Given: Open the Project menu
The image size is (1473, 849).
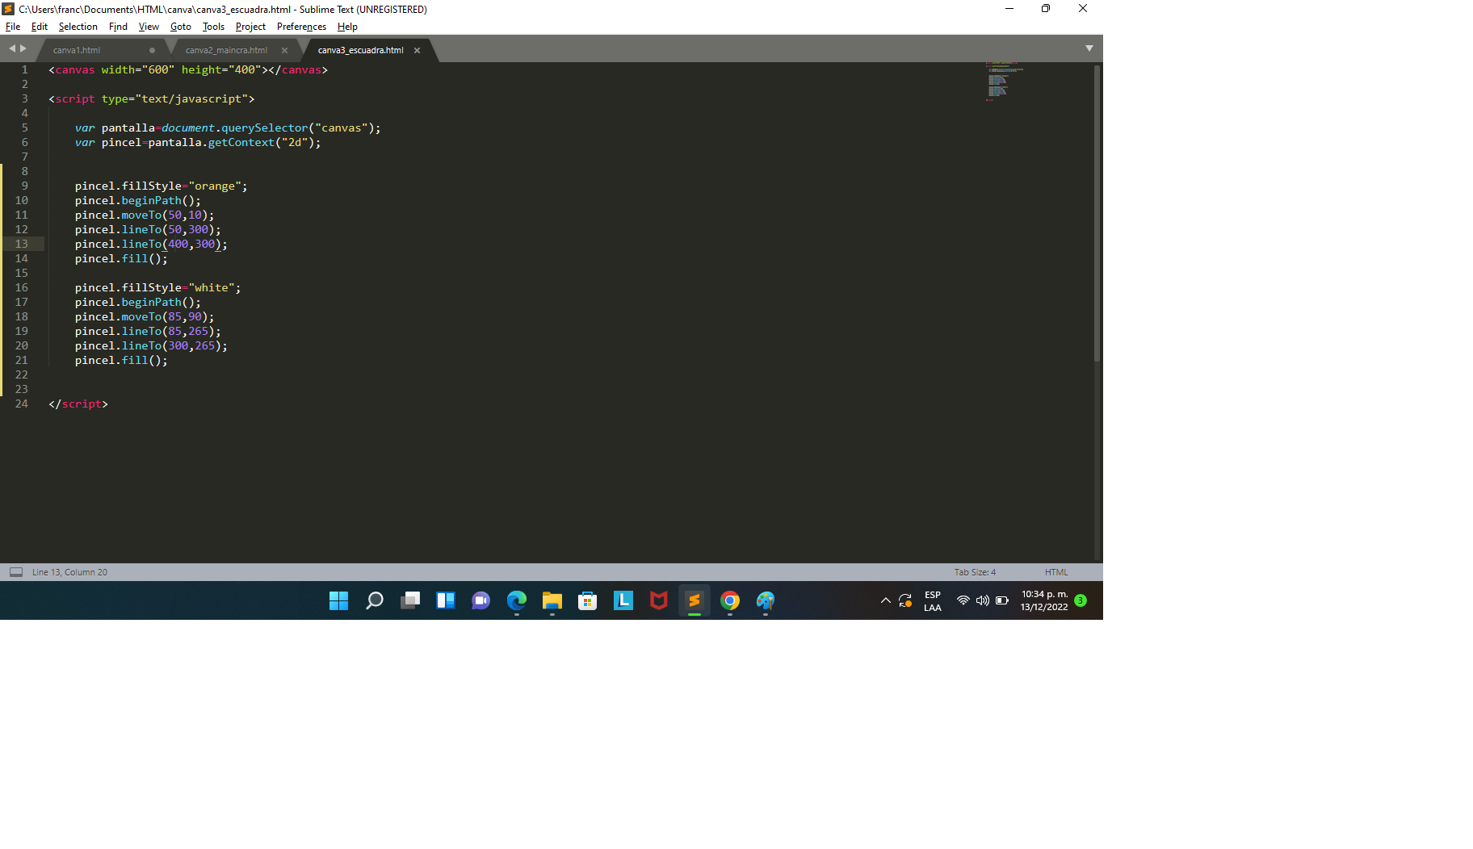Looking at the screenshot, I should pyautogui.click(x=250, y=27).
